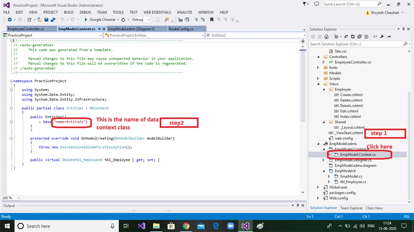
Task: Open Properties wrench icon in Solution Explorer
Action: [x=382, y=37]
